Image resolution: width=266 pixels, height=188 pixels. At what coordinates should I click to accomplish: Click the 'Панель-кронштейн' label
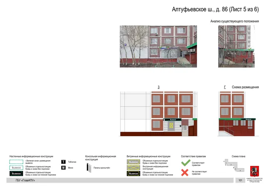pyautogui.click(x=101, y=168)
